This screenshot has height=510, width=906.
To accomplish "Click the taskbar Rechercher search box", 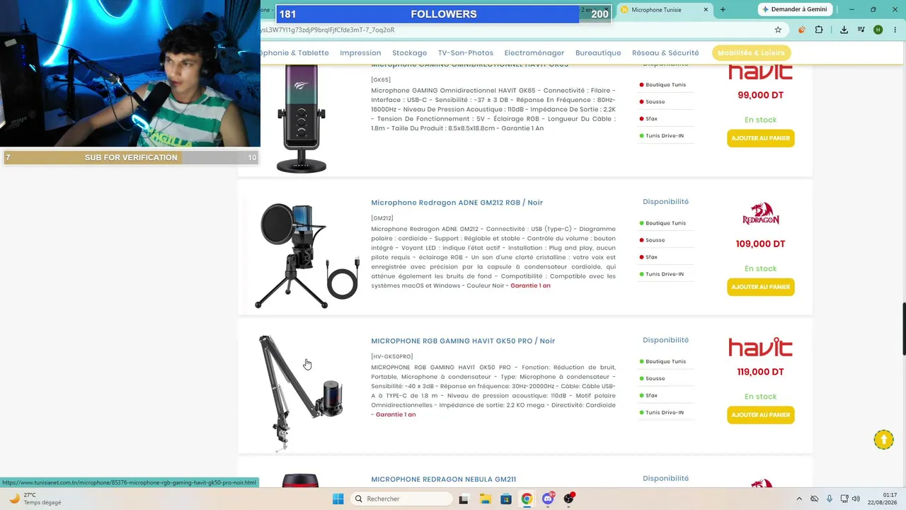I will pos(401,499).
